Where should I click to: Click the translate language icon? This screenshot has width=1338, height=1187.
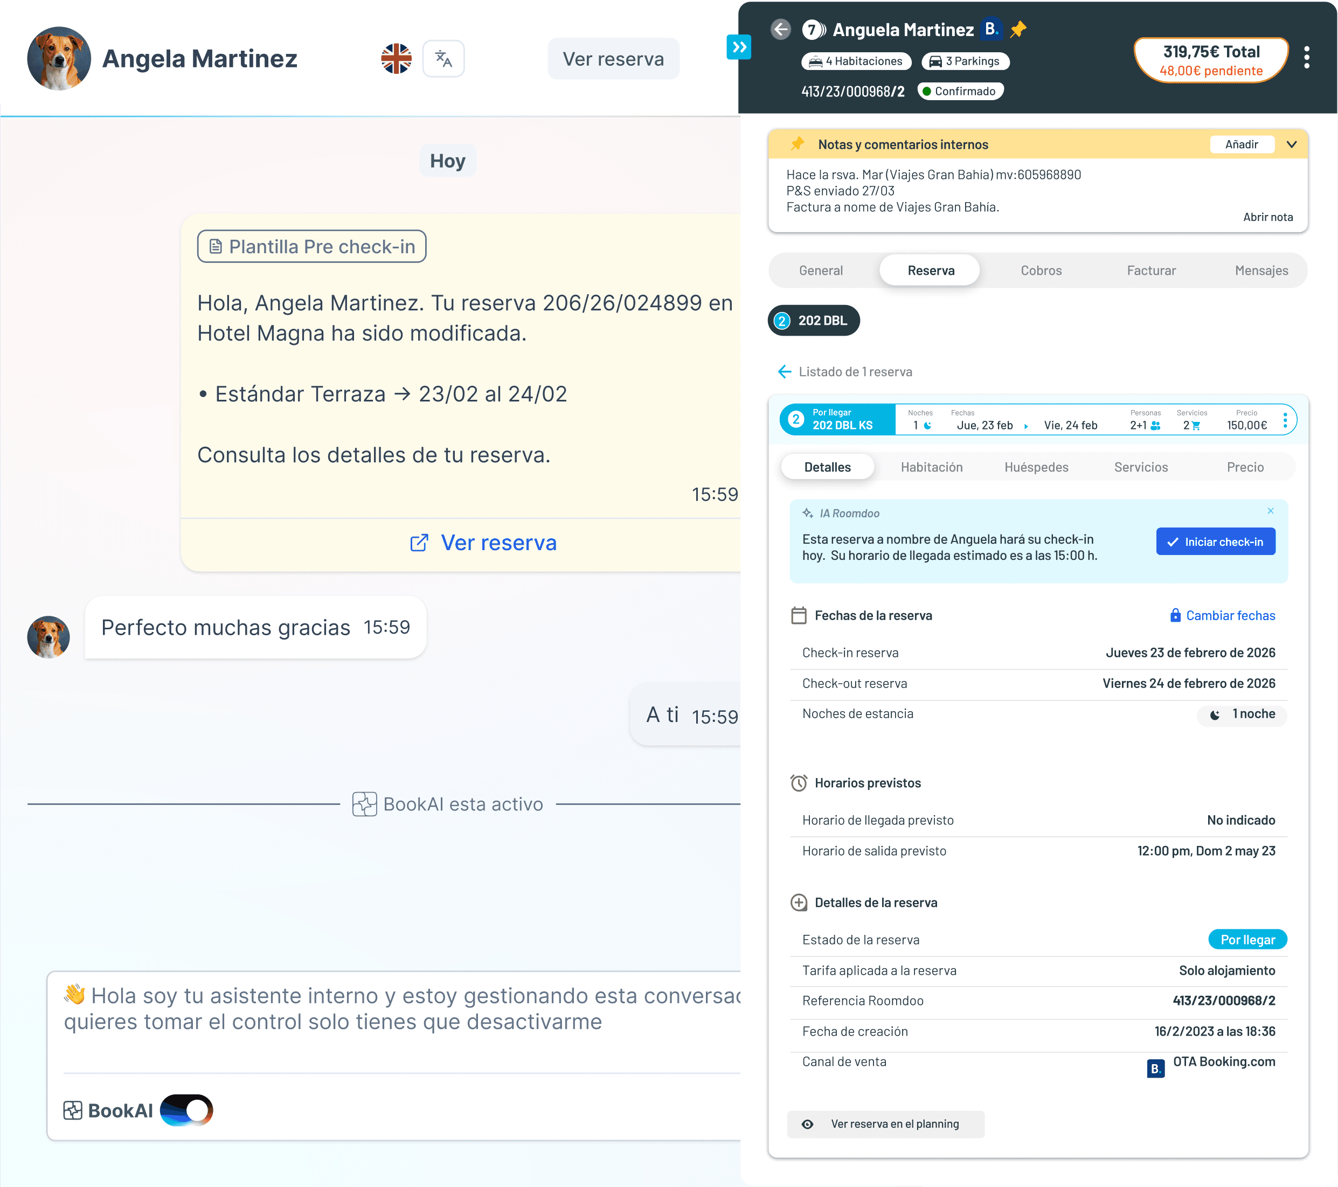click(x=443, y=59)
